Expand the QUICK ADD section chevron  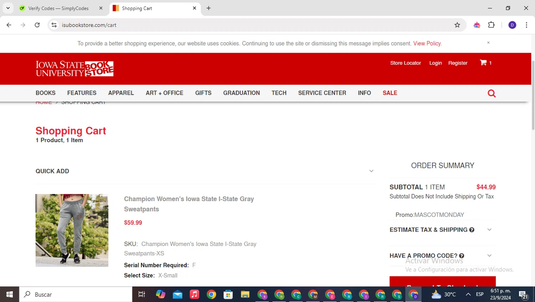[x=371, y=171]
